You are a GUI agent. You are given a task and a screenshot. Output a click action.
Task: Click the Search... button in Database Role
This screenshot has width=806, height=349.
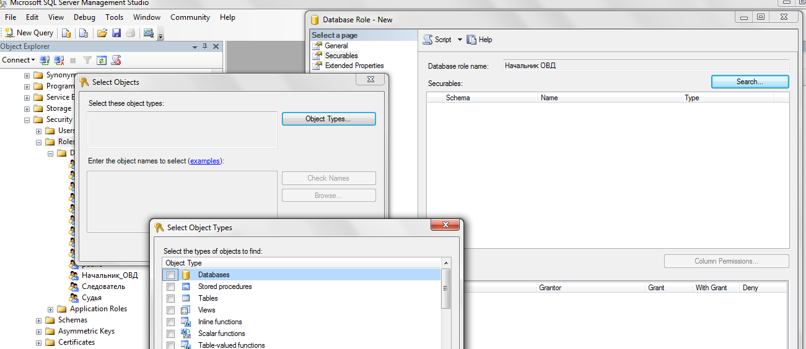tap(750, 82)
